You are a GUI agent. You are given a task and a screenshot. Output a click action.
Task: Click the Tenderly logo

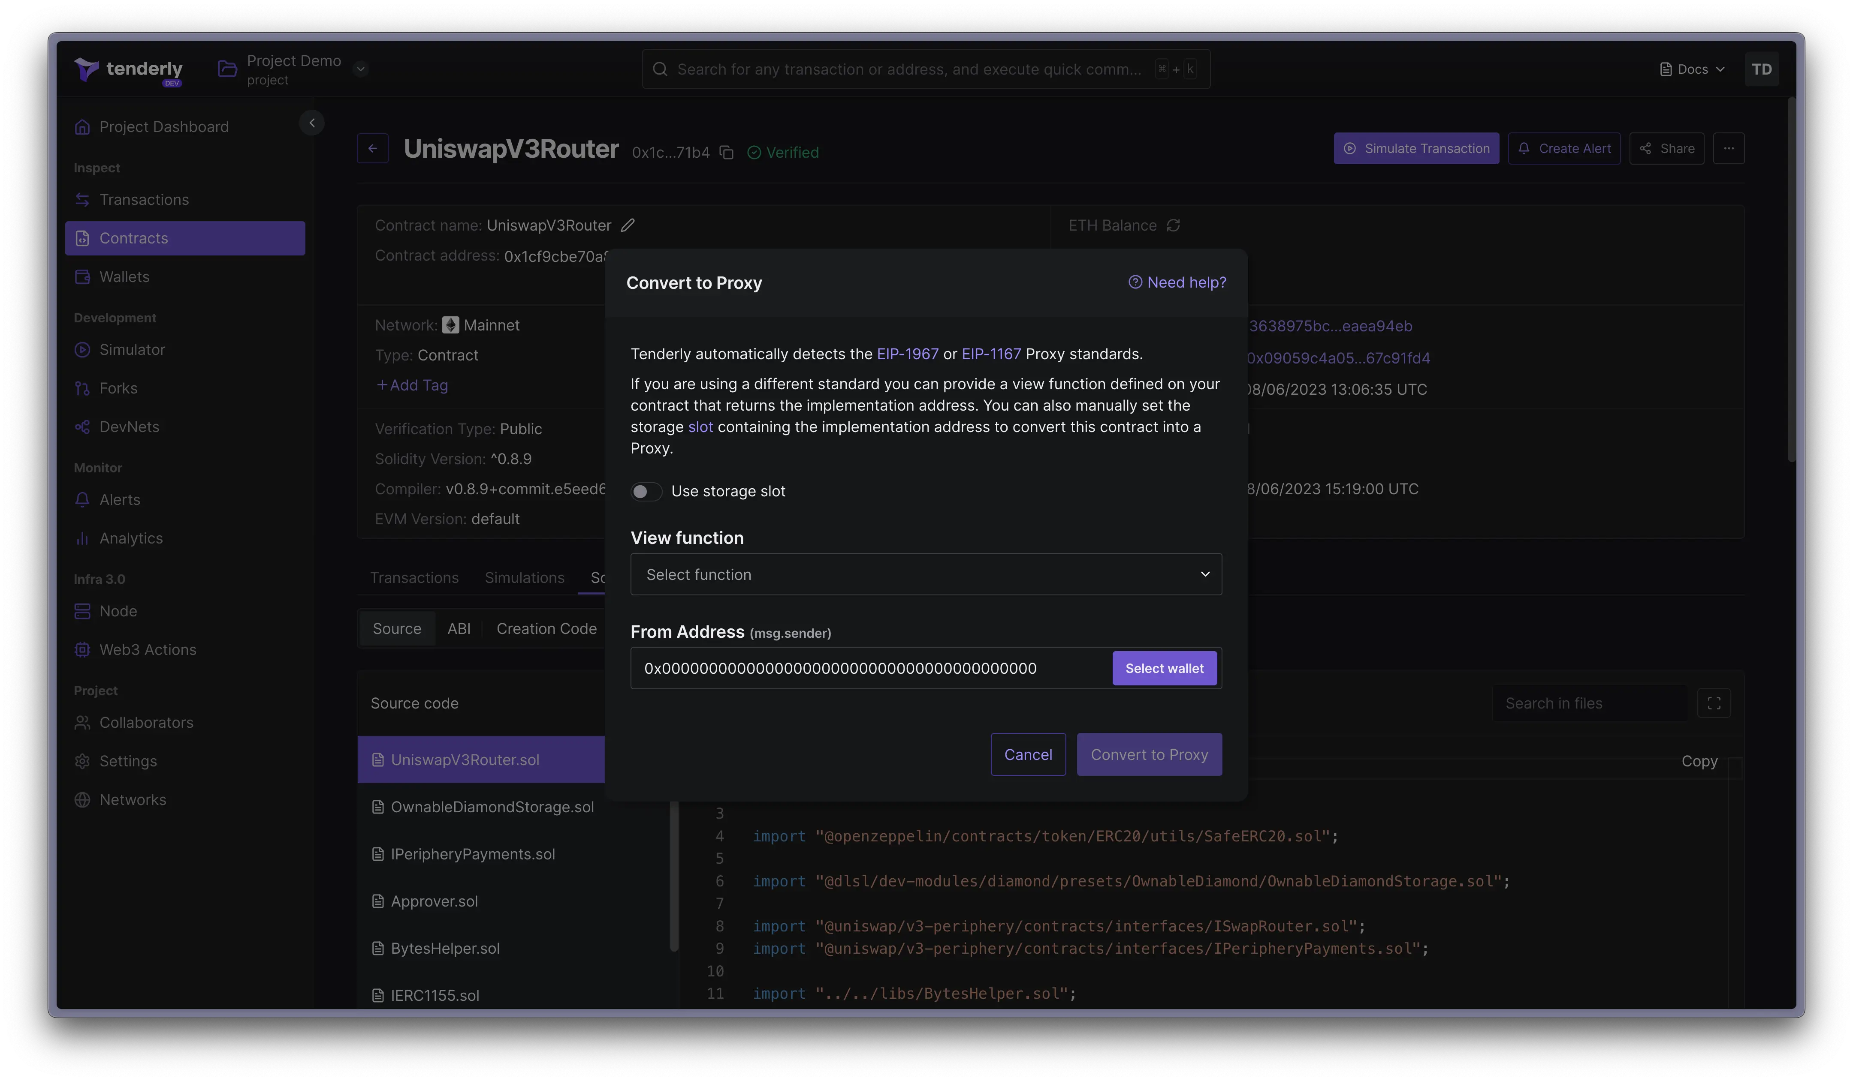(x=129, y=70)
